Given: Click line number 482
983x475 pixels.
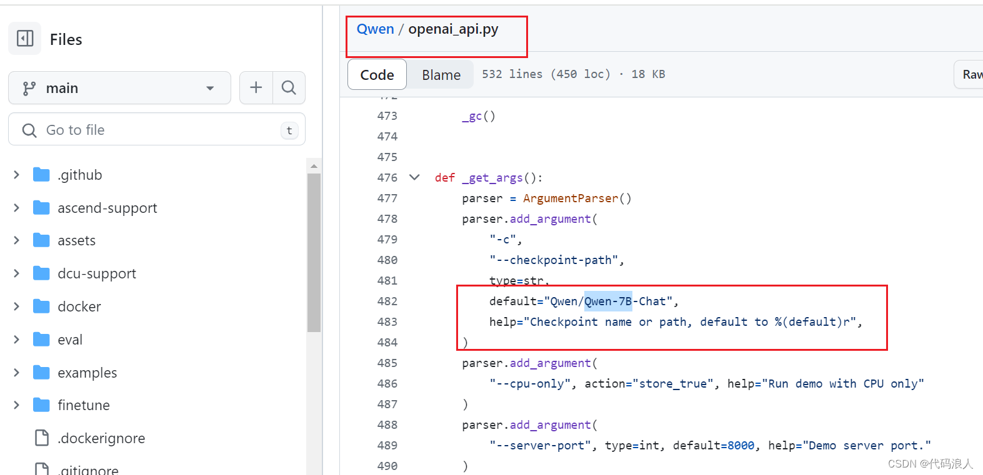Looking at the screenshot, I should [387, 301].
